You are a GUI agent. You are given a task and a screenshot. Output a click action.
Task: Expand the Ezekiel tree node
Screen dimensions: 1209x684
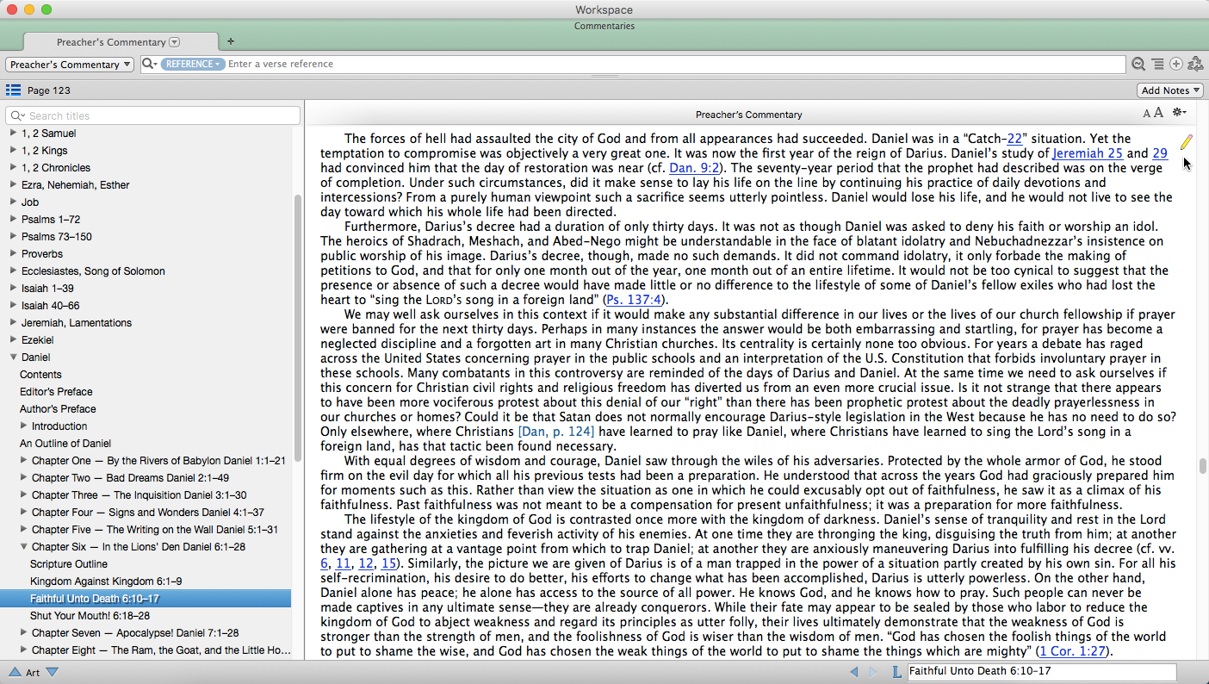[x=13, y=339]
